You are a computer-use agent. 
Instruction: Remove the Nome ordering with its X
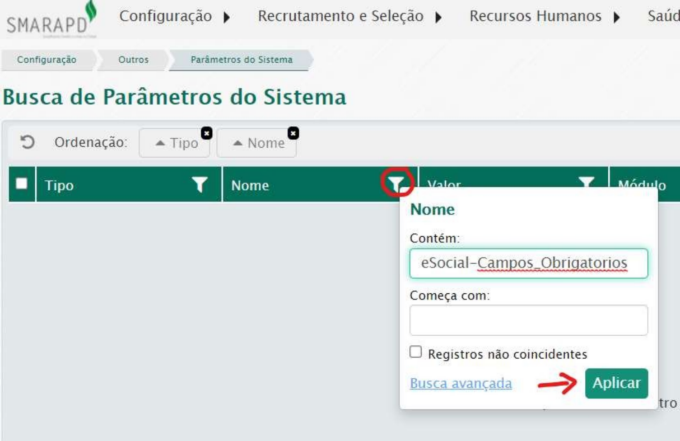[293, 133]
